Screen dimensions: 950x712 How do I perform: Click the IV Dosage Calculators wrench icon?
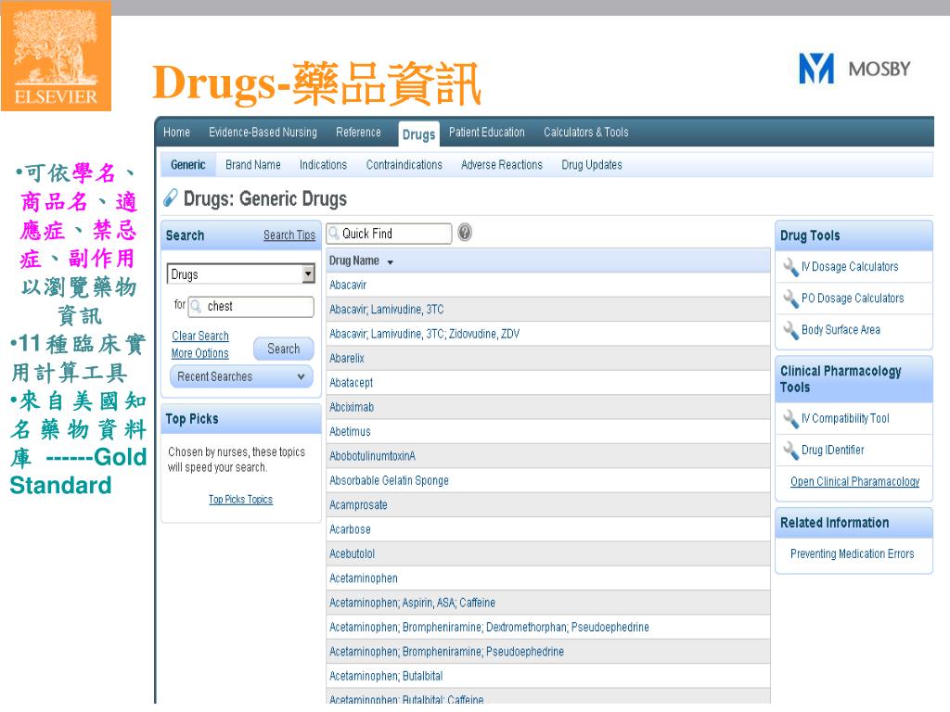(x=790, y=267)
